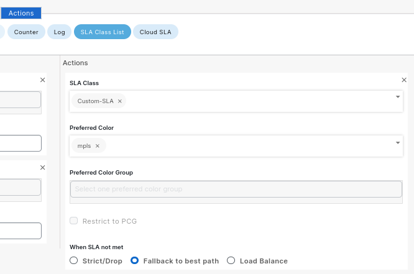Select the Strict/Drop radio option
414x274 pixels.
(x=74, y=261)
